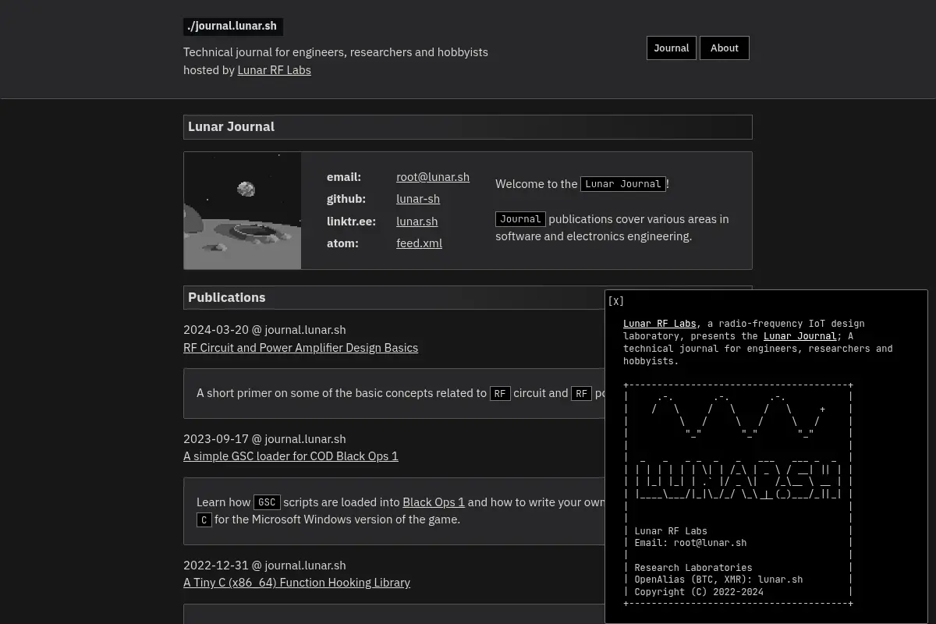This screenshot has height=624, width=936.
Task: Open the lunar.sh linktr.ee link
Action: click(417, 222)
